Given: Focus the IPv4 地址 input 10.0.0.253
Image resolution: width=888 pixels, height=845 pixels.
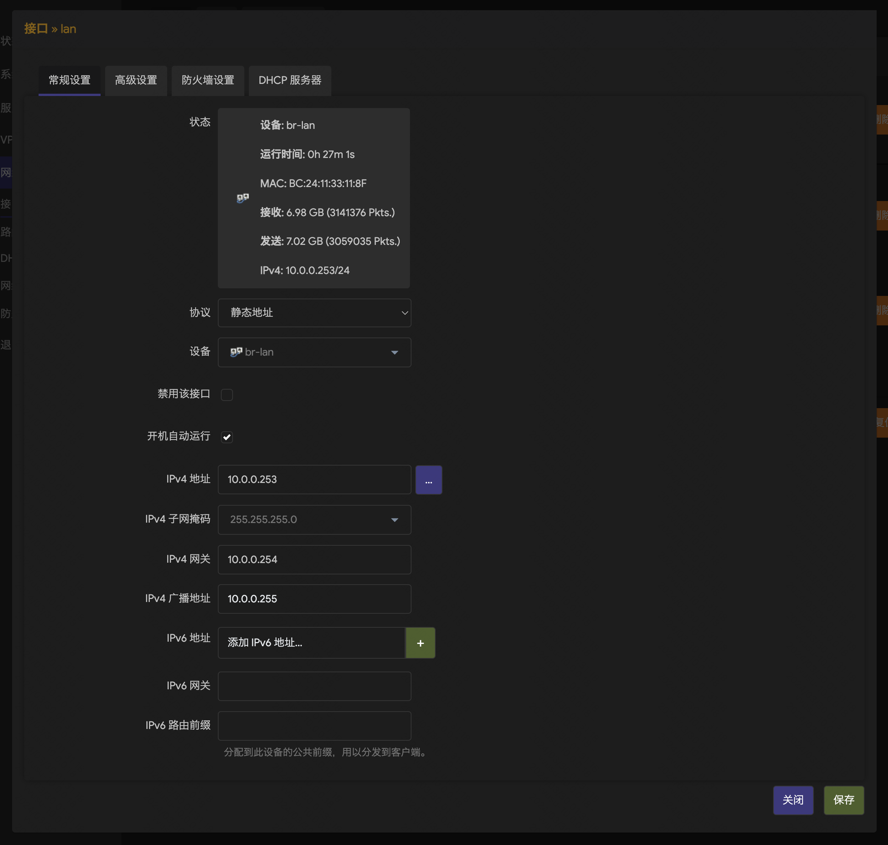Looking at the screenshot, I should tap(314, 479).
